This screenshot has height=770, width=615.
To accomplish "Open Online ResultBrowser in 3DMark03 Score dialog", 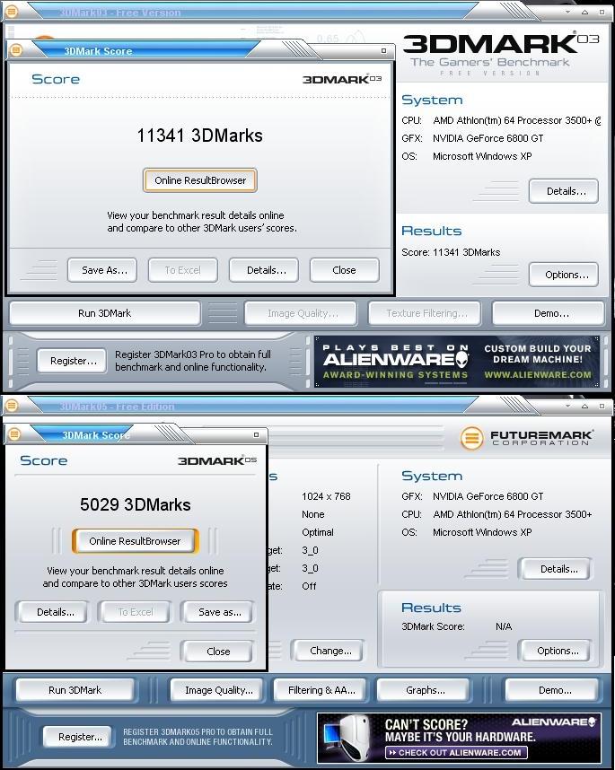I will [200, 180].
